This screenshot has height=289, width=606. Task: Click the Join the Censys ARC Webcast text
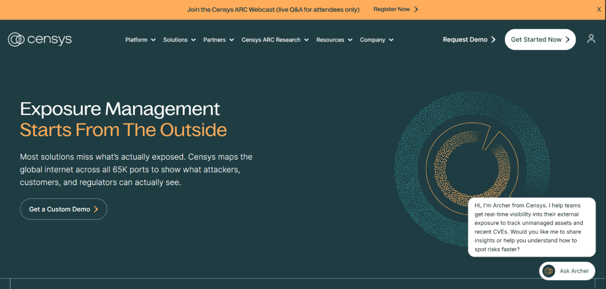(x=273, y=9)
